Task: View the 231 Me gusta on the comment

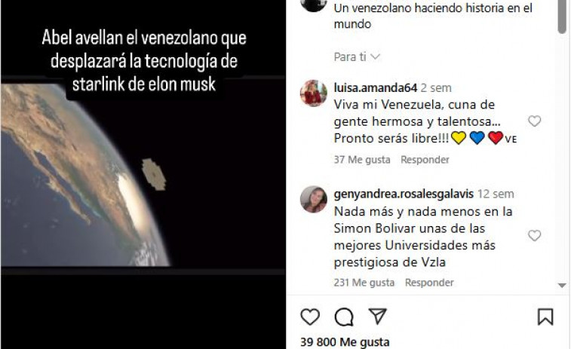Action: 364,283
